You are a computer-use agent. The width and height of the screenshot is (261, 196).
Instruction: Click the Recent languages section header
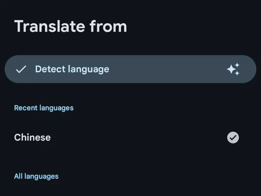tap(44, 108)
